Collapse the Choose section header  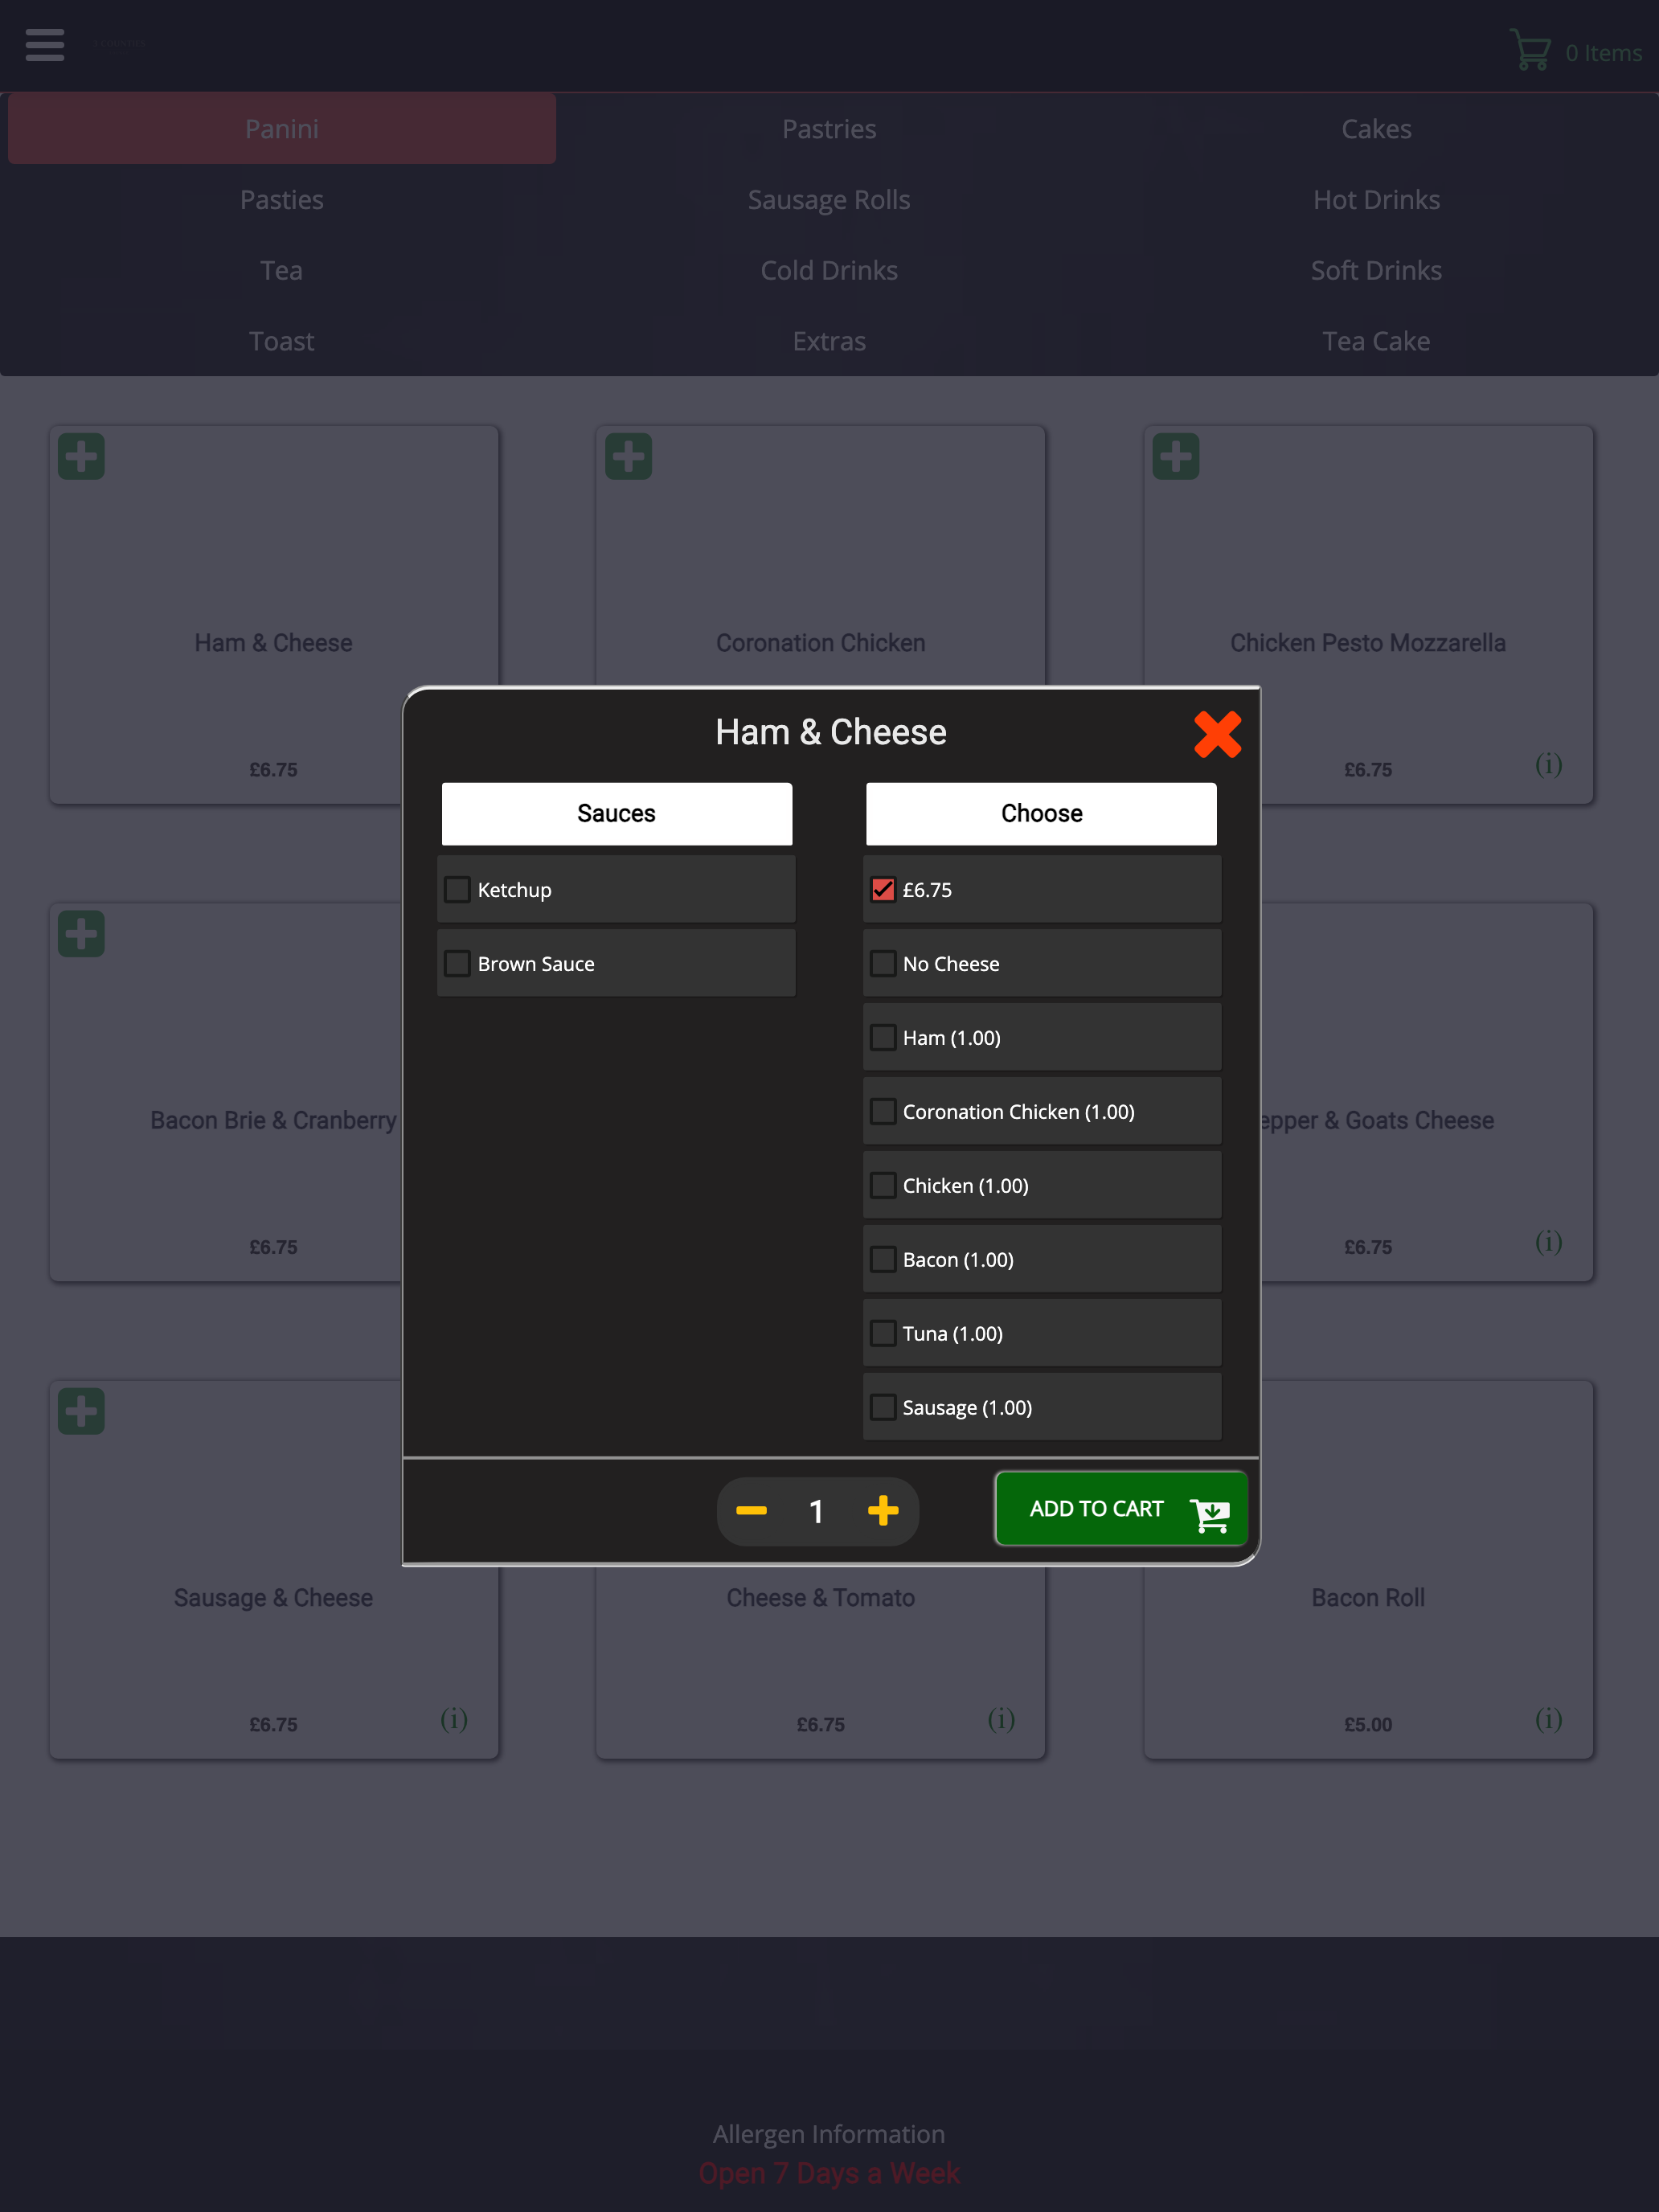[x=1041, y=814]
